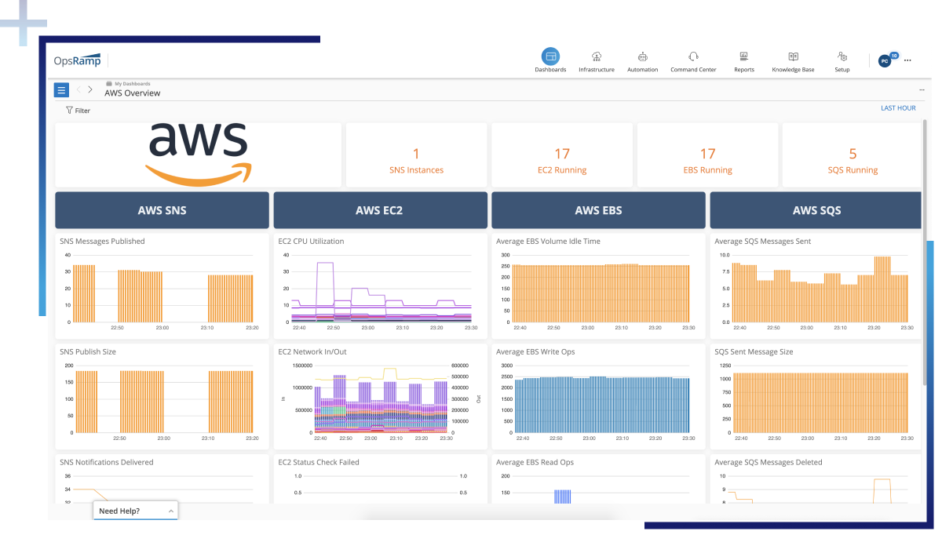Go forward with the right chevron arrow
Screen dimensions: 942x542
[90, 89]
